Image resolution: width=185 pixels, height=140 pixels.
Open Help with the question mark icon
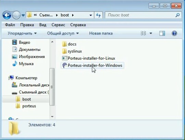174,33
